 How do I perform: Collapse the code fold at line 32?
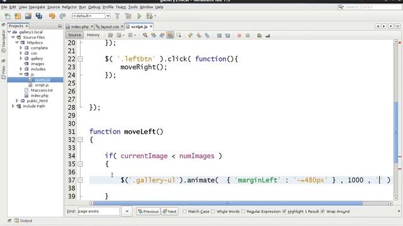(80, 139)
